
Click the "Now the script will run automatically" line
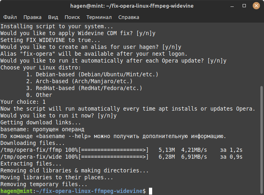128,109
